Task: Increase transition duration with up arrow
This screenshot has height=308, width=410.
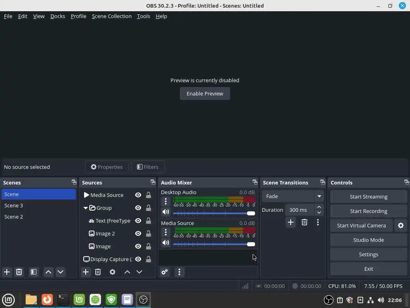Action: pos(319,207)
